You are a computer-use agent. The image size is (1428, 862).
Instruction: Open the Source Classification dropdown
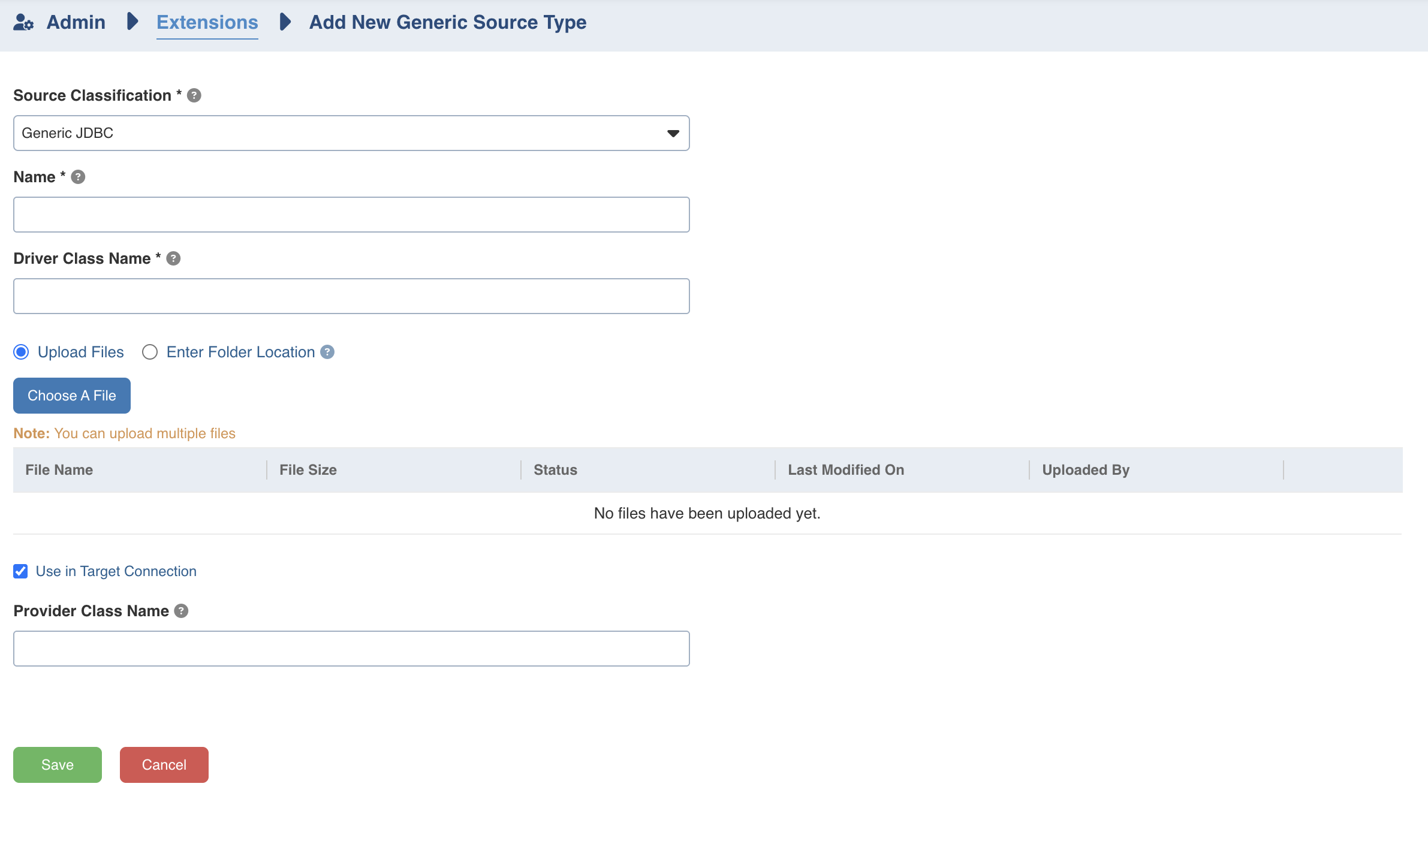coord(351,133)
